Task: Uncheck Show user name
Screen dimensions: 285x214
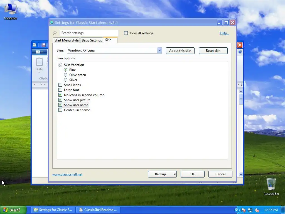Action: point(60,105)
